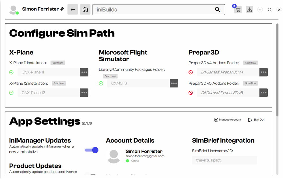Edit the SimBrief Username field
This screenshot has width=283, height=179.
tap(224, 160)
